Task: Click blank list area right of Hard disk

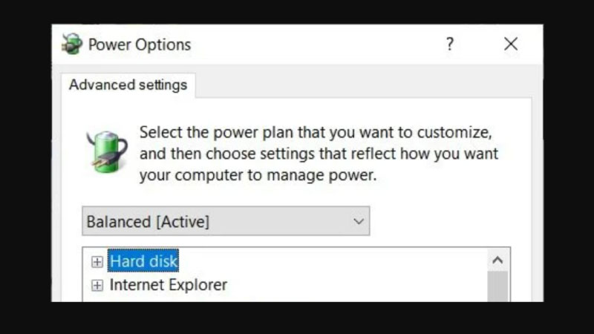Action: click(334, 261)
